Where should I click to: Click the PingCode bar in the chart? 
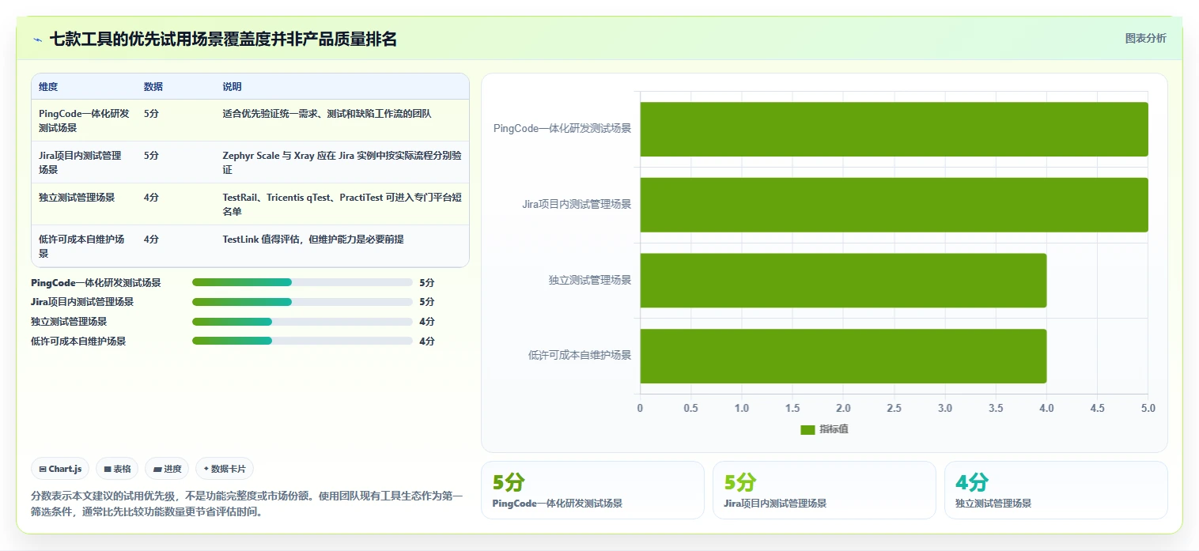(894, 129)
